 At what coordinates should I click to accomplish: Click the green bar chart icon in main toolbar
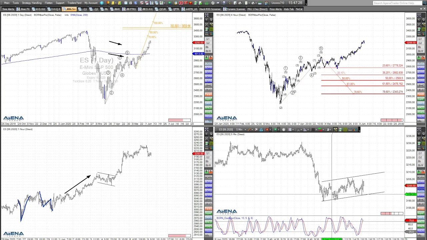pyautogui.click(x=206, y=3)
